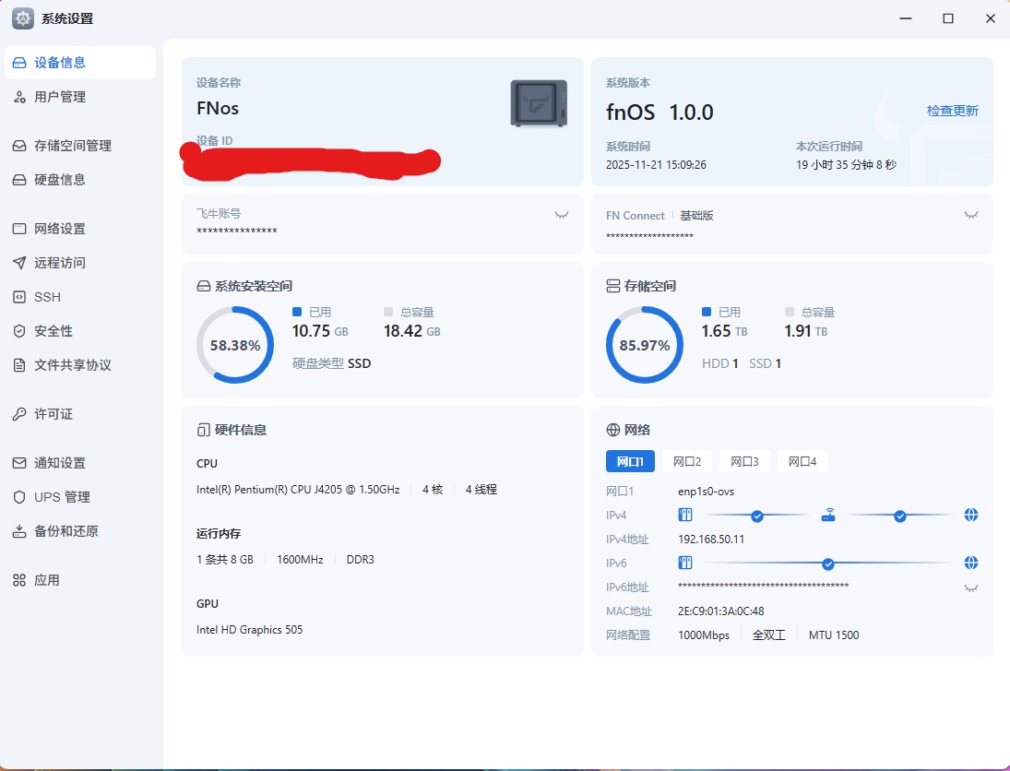This screenshot has height=771, width=1010.
Task: Click the device name FNos
Action: pos(218,108)
